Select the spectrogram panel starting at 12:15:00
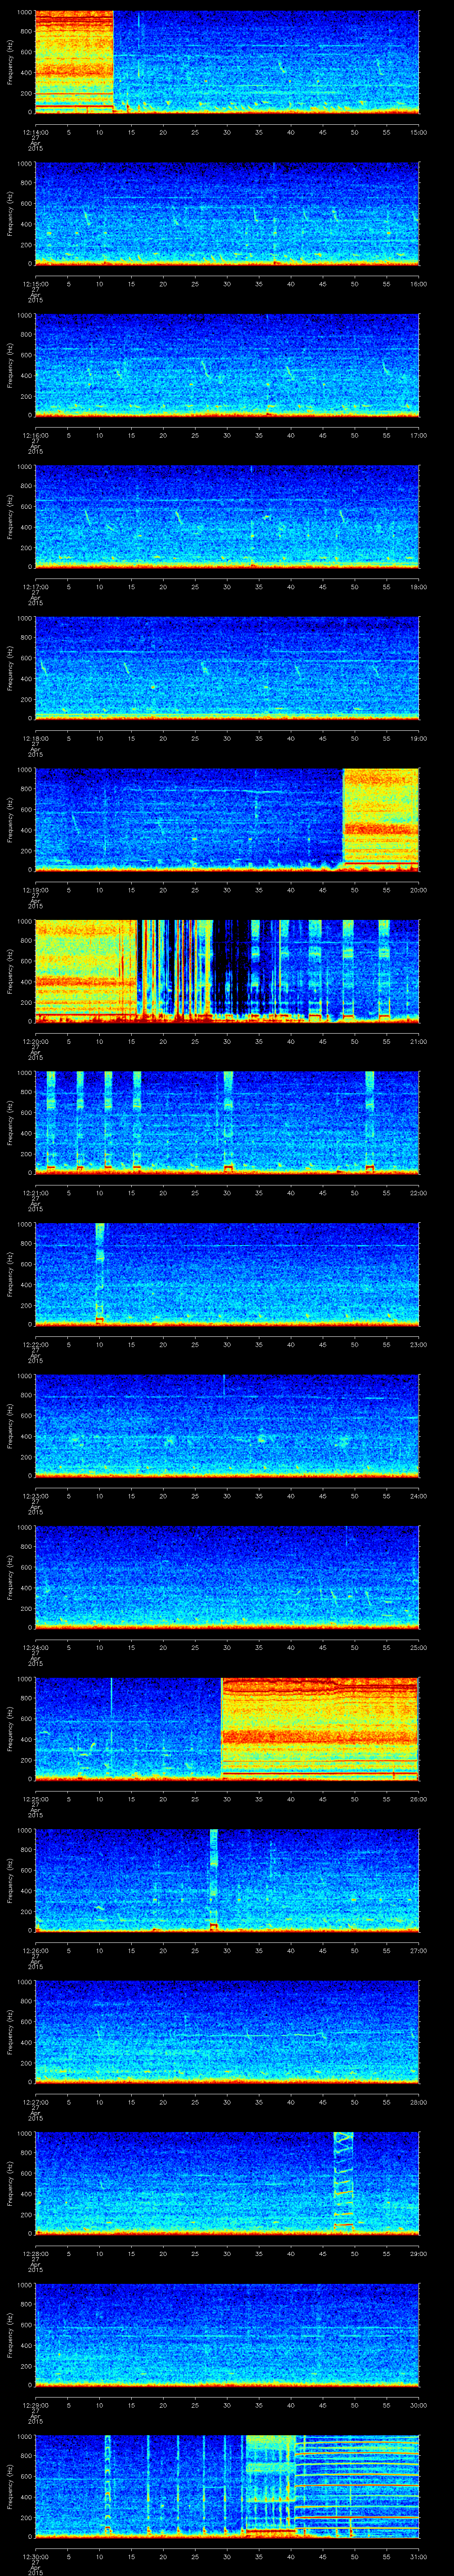 click(227, 214)
